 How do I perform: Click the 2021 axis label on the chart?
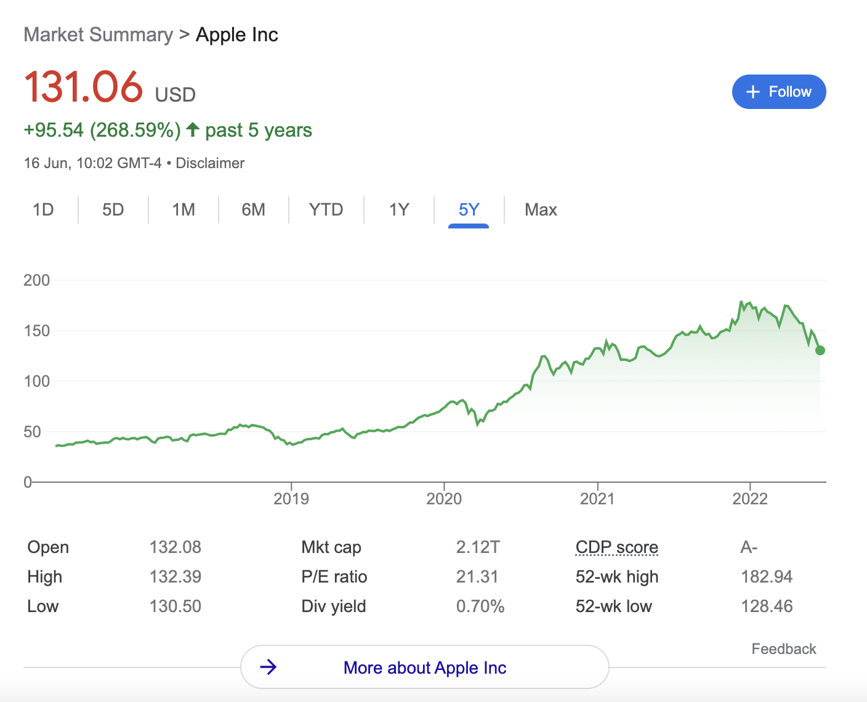[597, 499]
